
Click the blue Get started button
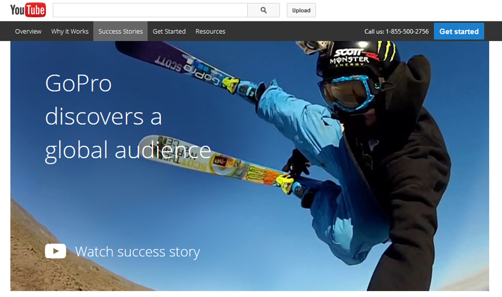click(x=459, y=31)
